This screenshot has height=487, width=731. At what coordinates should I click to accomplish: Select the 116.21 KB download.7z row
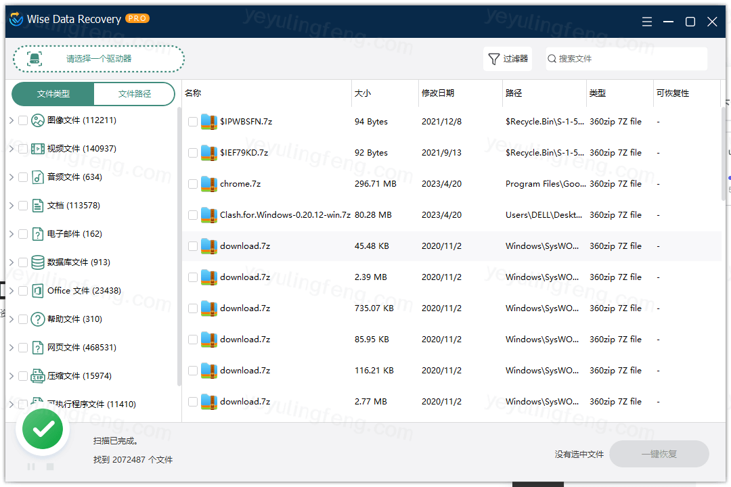451,371
